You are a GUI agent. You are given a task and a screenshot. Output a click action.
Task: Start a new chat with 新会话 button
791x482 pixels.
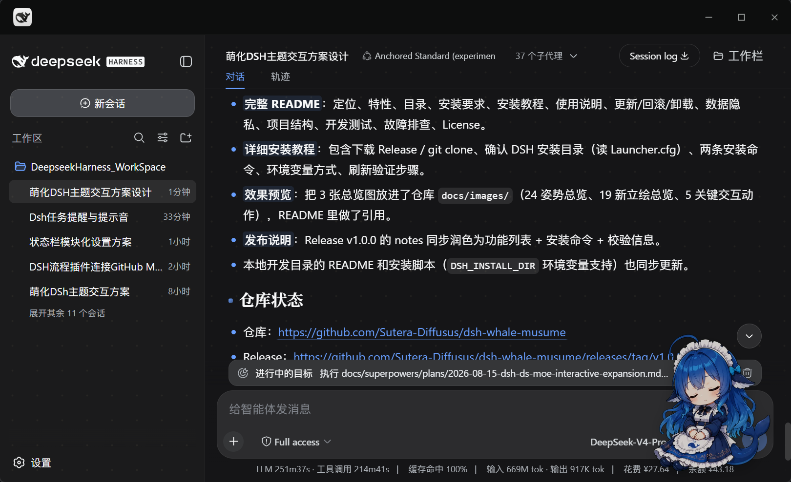(x=103, y=103)
